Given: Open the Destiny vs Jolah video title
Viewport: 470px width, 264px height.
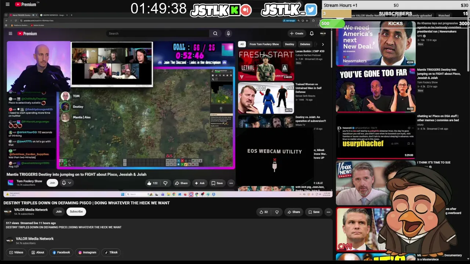Looking at the screenshot, I should point(310,119).
